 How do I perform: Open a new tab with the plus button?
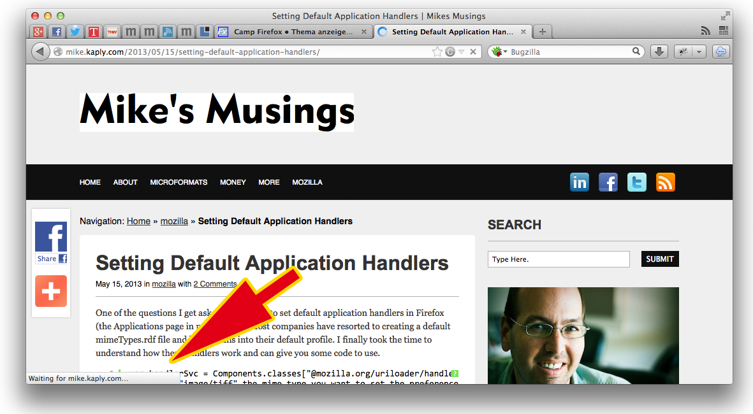click(542, 32)
